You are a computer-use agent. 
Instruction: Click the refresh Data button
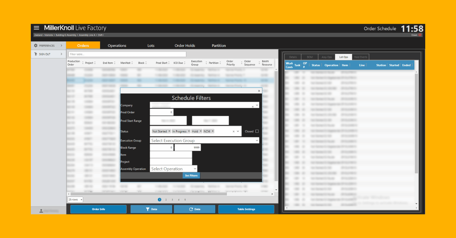194,209
